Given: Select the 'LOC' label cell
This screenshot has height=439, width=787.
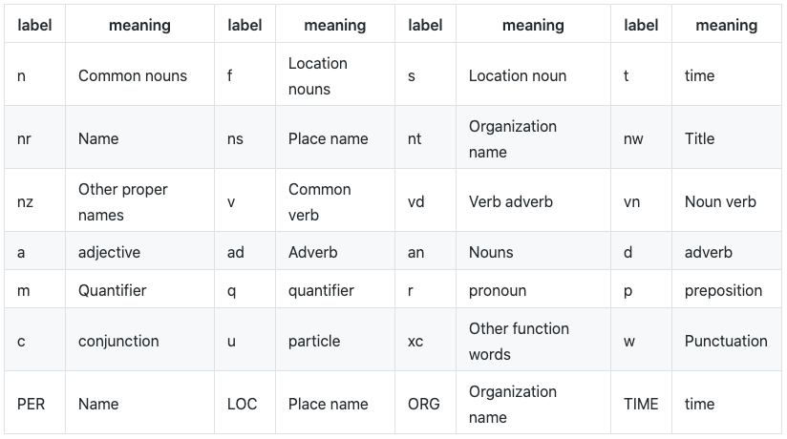Looking at the screenshot, I should [243, 404].
